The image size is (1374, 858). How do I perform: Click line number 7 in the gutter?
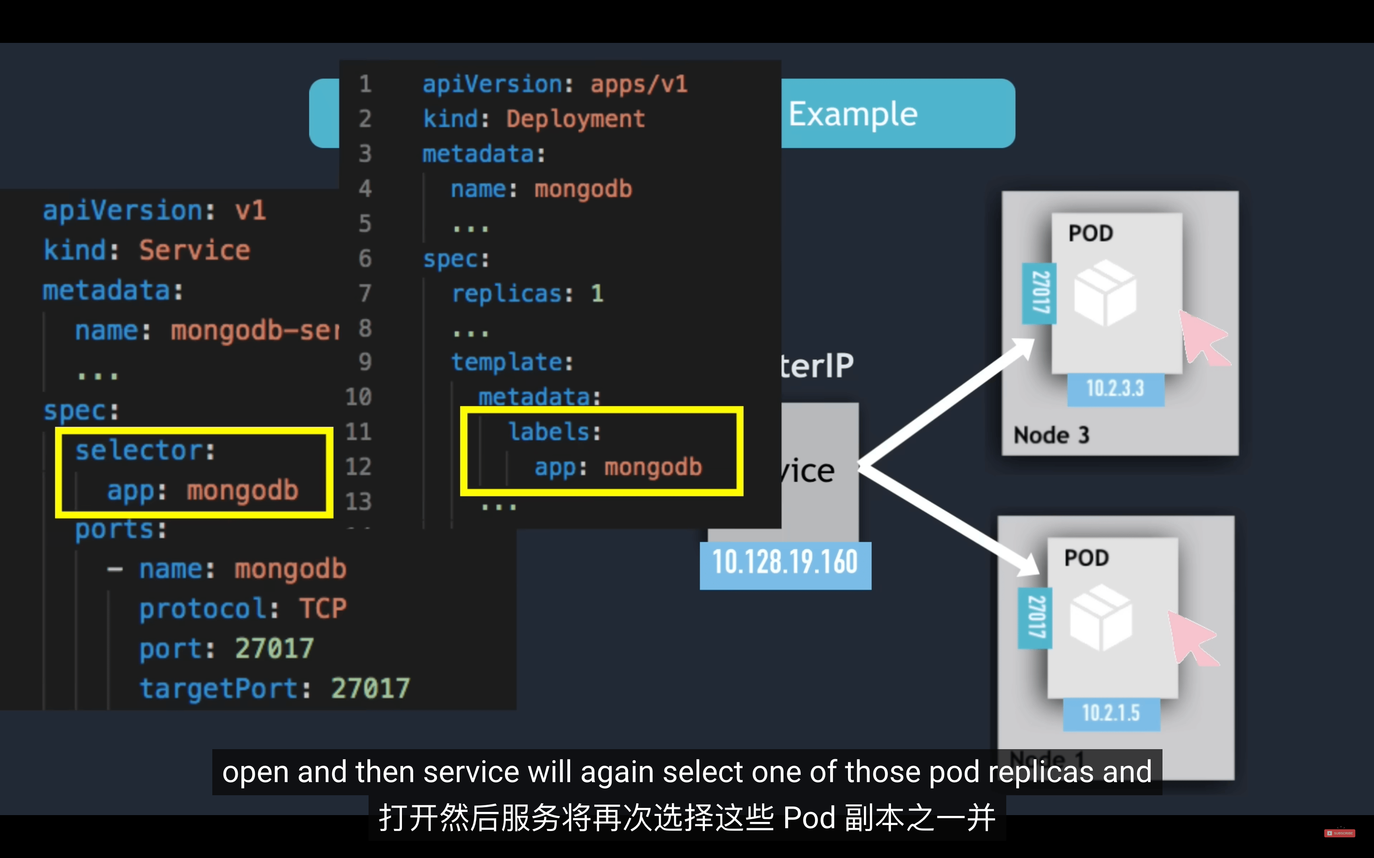[365, 294]
